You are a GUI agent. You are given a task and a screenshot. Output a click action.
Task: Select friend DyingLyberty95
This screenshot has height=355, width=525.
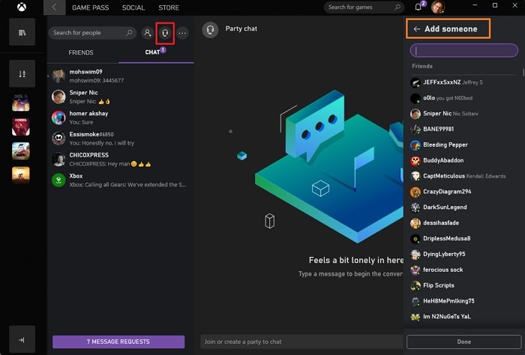point(463,254)
